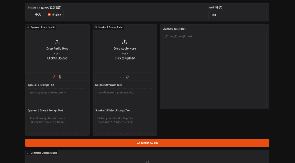Click microphone icon under Speaker 1 audio
Image resolution: width=295 pixels, height=163 pixels.
coord(60,77)
